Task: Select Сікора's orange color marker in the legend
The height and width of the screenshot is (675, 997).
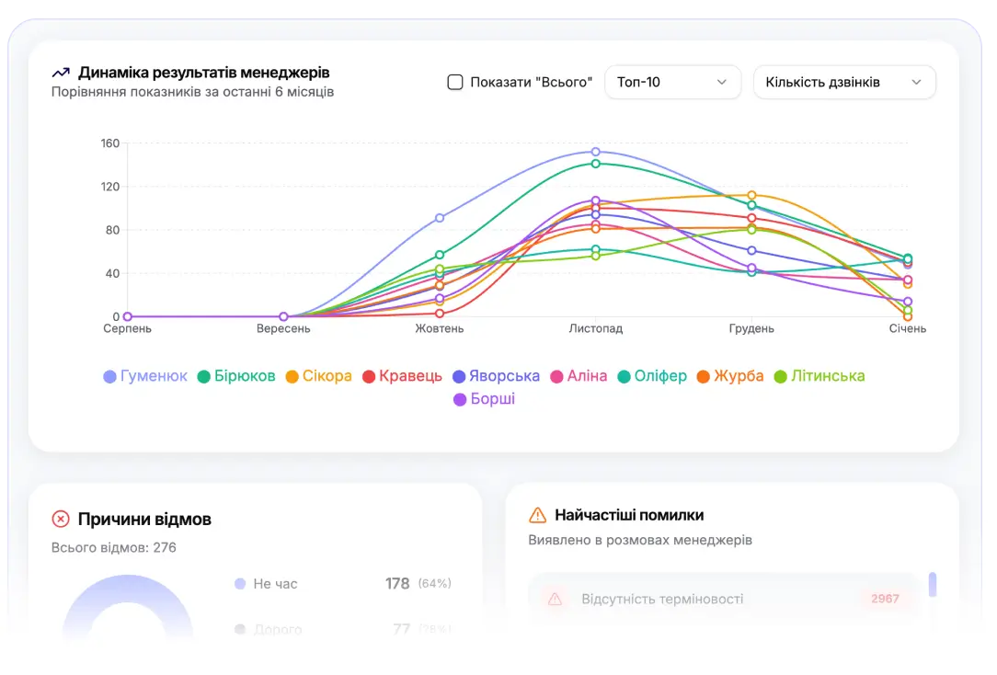Action: click(x=292, y=376)
